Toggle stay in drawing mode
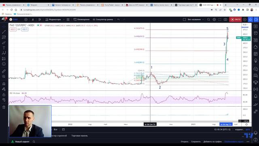The image size is (259, 146). point(4,89)
